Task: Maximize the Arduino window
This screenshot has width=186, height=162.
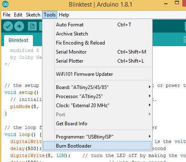Action: [x=177, y=3]
